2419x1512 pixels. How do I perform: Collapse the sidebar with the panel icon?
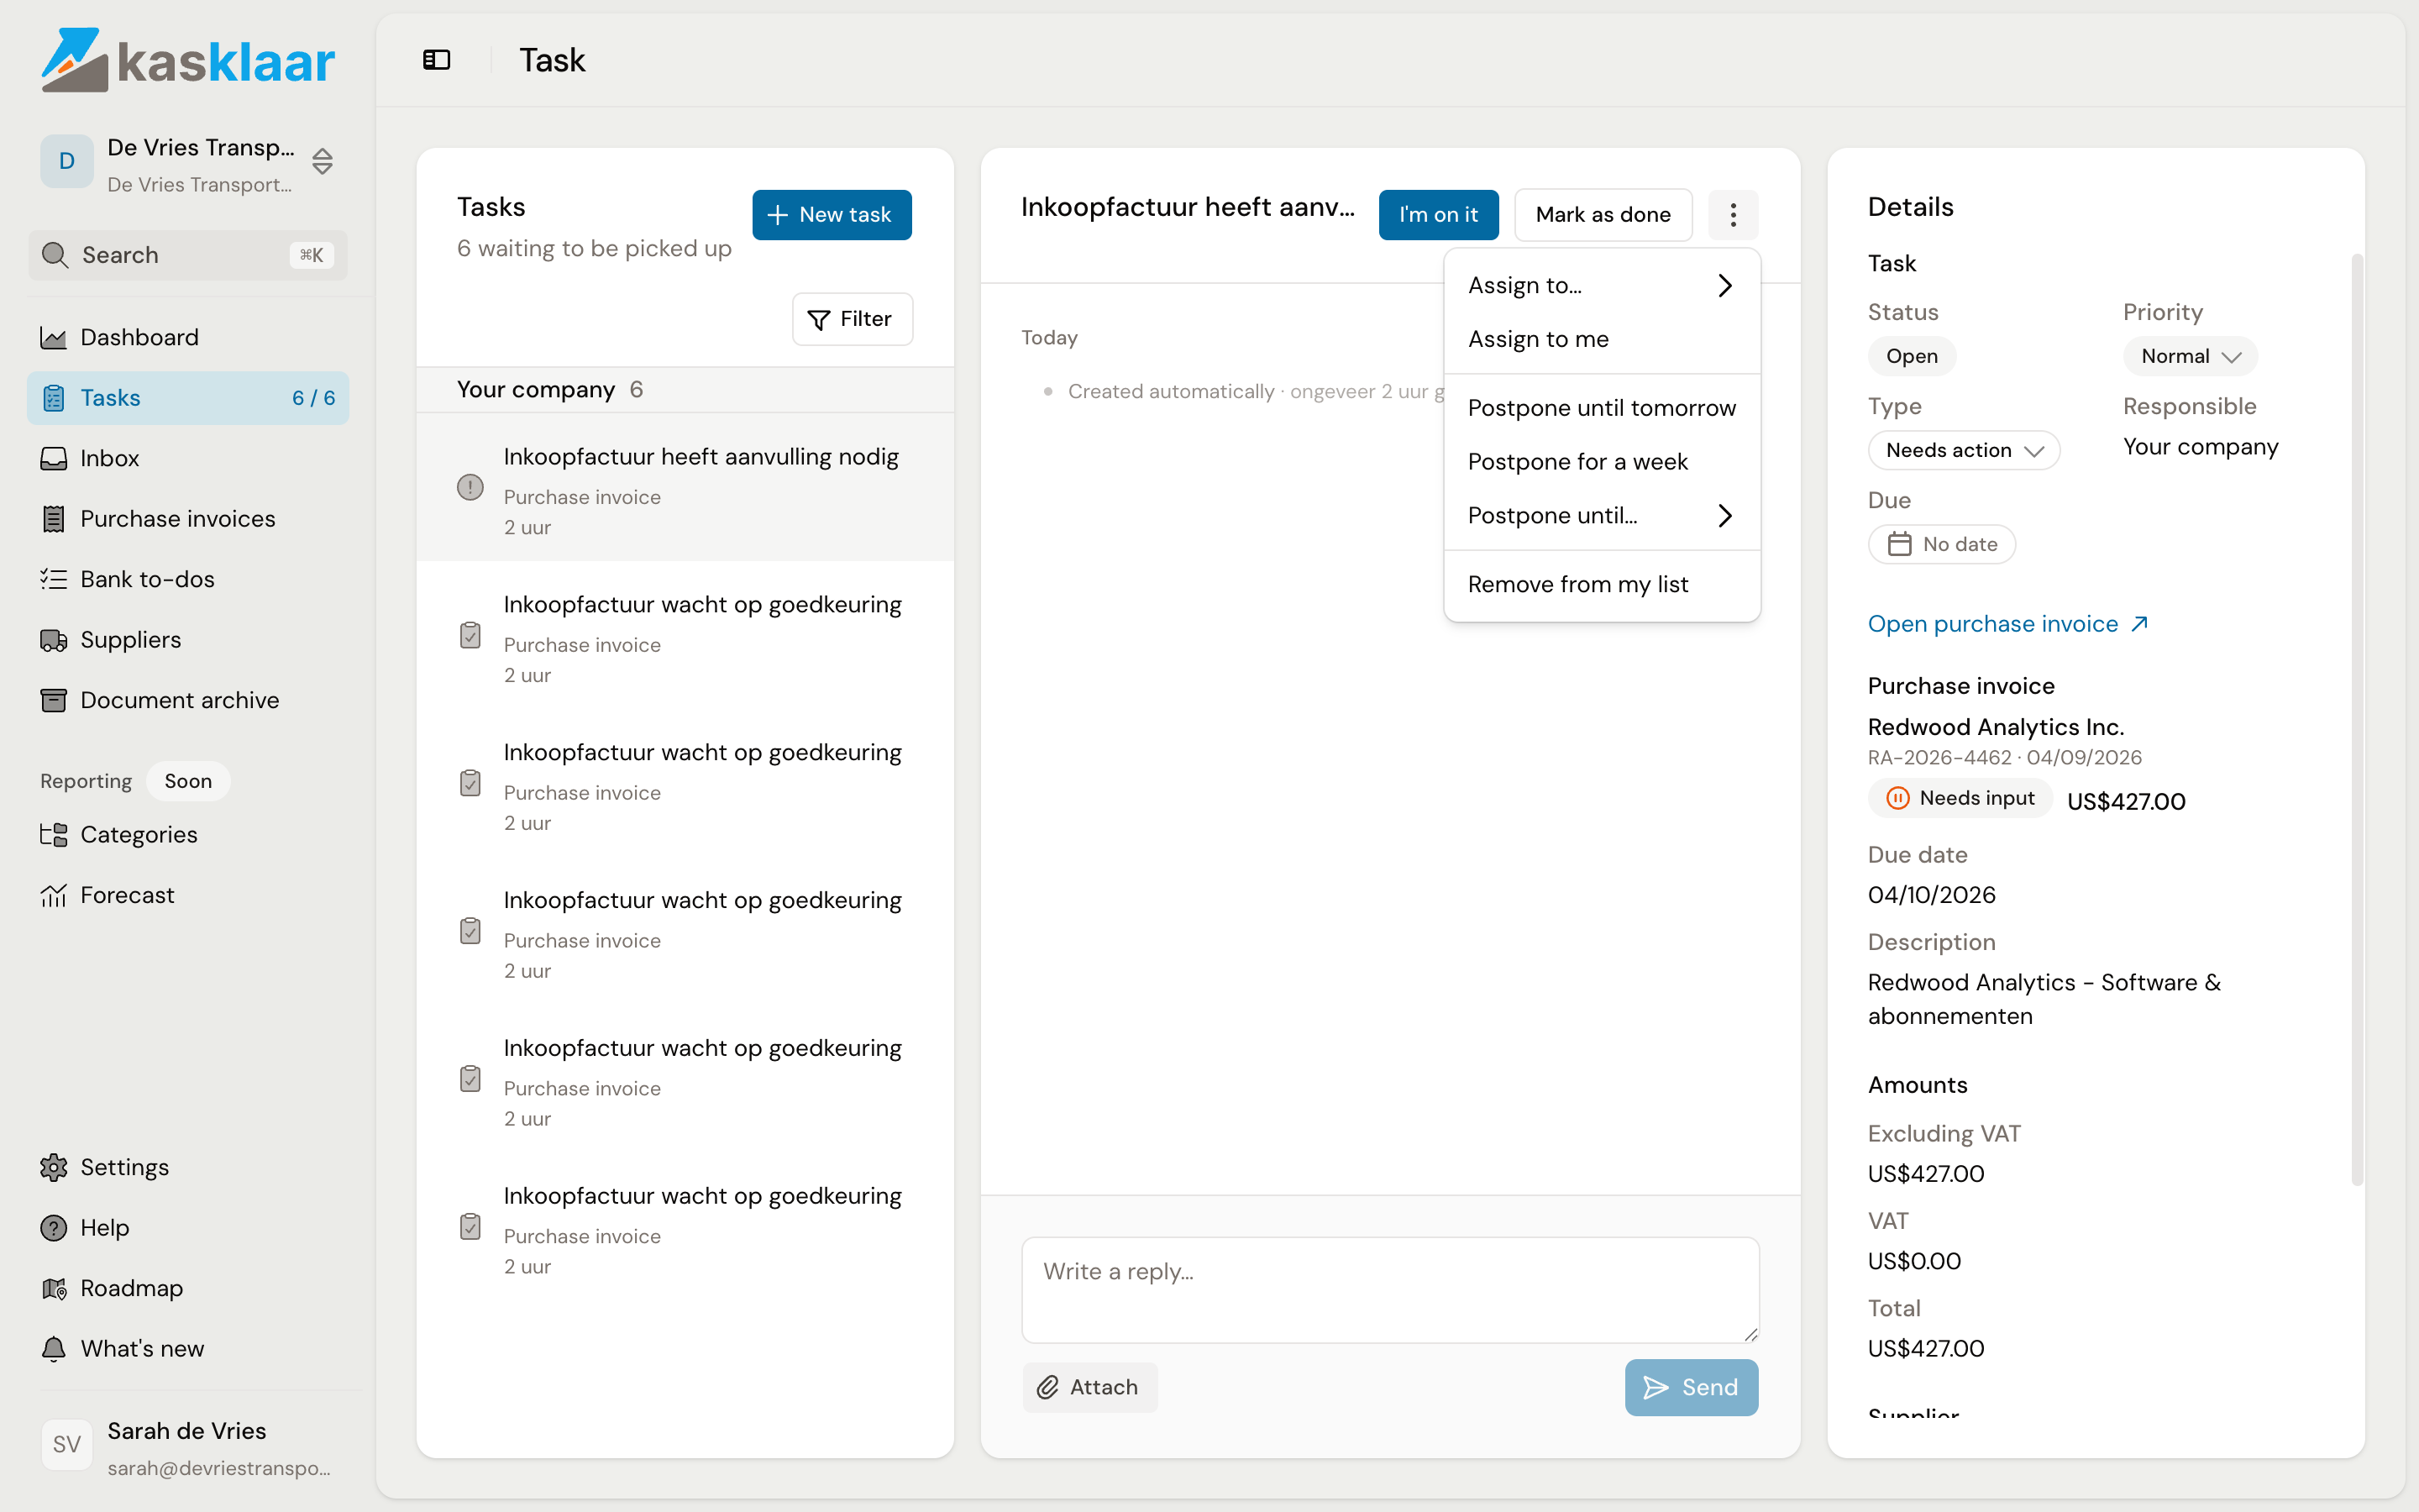pyautogui.click(x=437, y=60)
